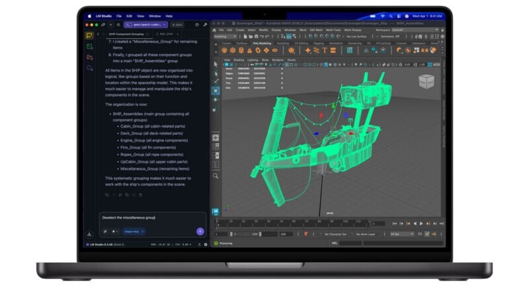Click the attach file paperclip icon
529x288 pixels.
point(105,231)
